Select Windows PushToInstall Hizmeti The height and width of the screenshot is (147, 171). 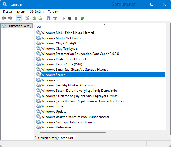coord(64,59)
